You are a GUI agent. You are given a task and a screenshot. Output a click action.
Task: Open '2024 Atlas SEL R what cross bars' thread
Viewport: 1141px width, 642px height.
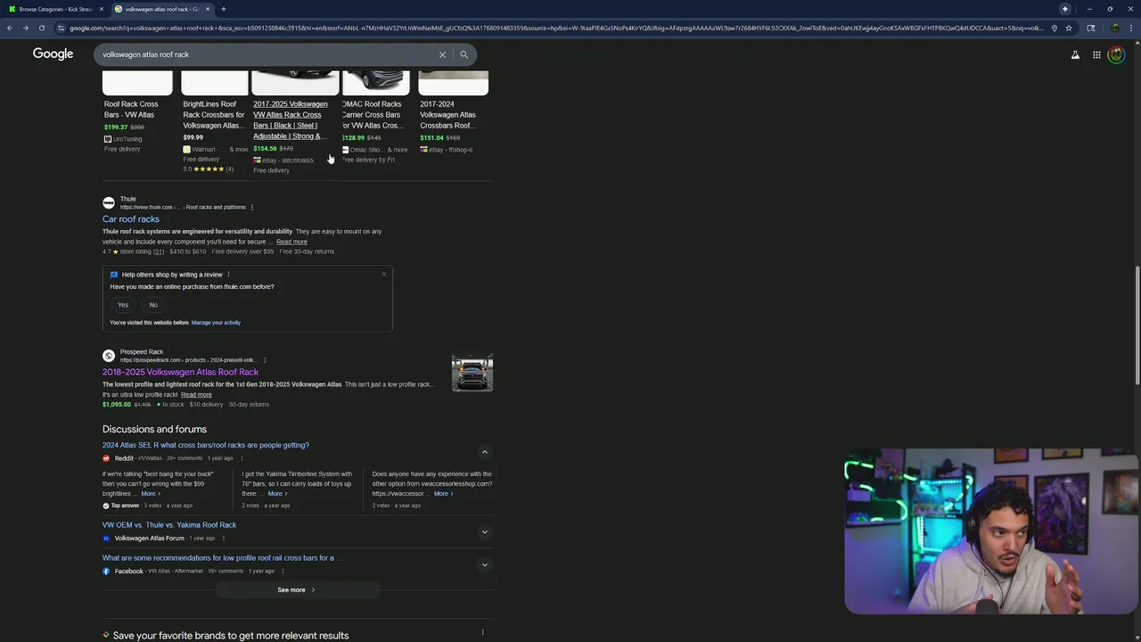click(x=206, y=445)
